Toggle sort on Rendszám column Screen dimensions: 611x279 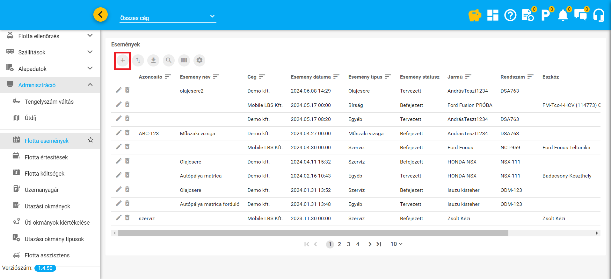530,77
